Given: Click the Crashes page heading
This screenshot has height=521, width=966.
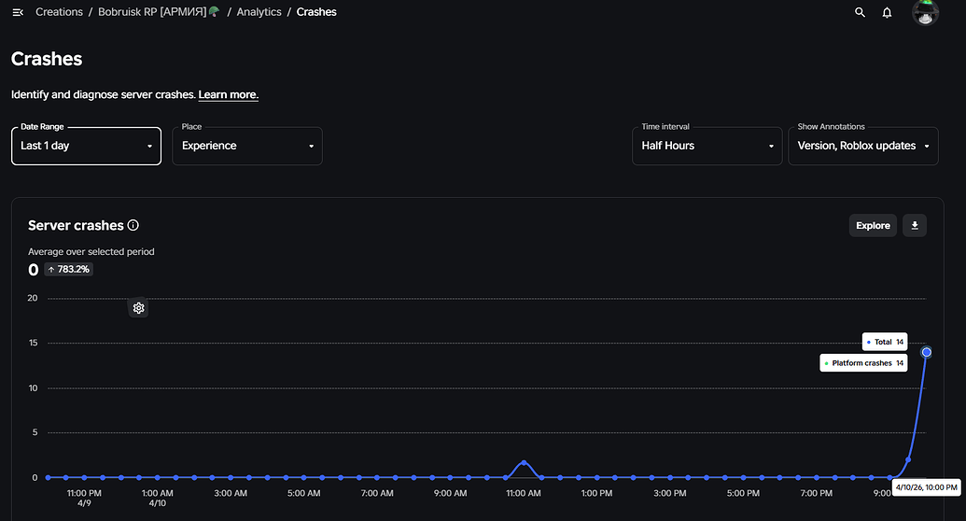Looking at the screenshot, I should (47, 59).
